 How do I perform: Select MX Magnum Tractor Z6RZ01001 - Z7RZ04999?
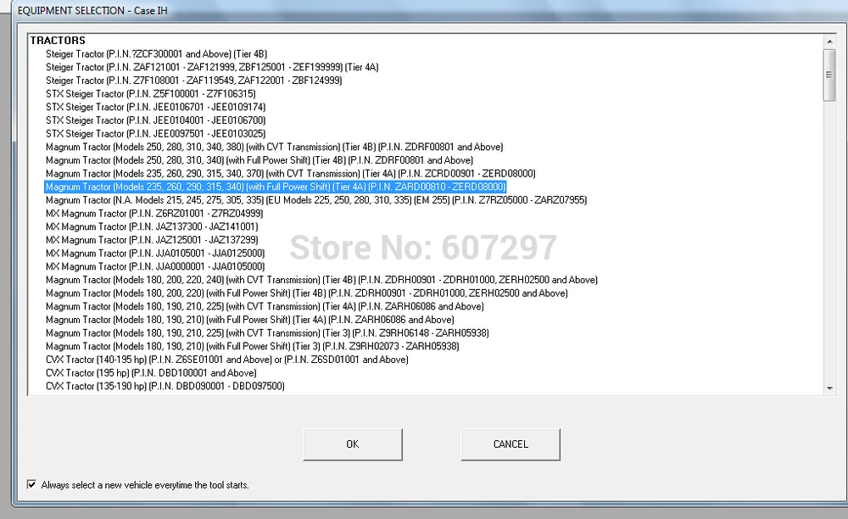coord(154,214)
